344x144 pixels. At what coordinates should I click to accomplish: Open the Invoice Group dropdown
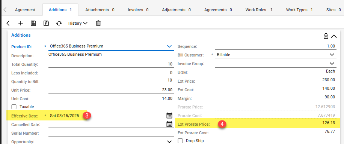[x=332, y=64]
